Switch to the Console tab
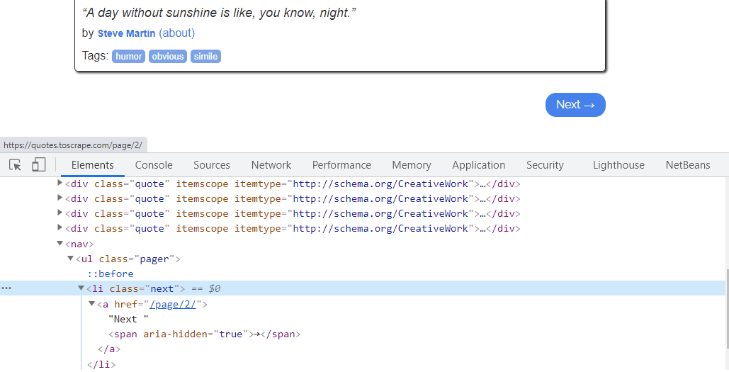This screenshot has height=372, width=729. [154, 165]
